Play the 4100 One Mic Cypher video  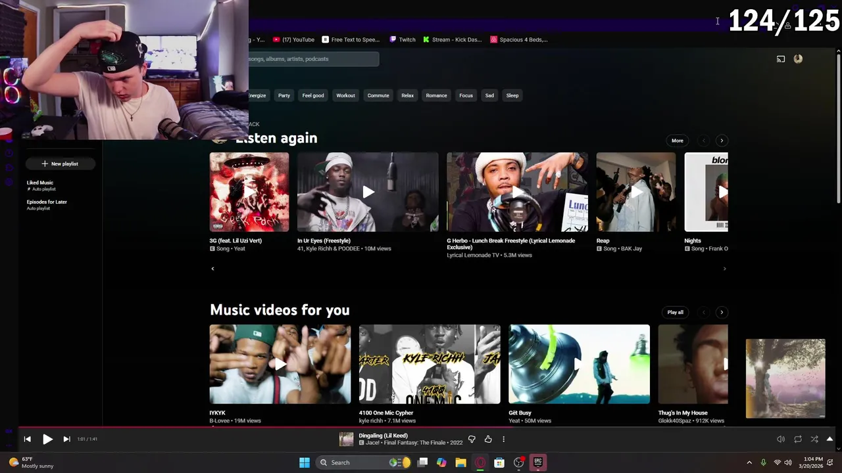pyautogui.click(x=430, y=364)
